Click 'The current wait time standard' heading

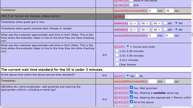point(52,70)
